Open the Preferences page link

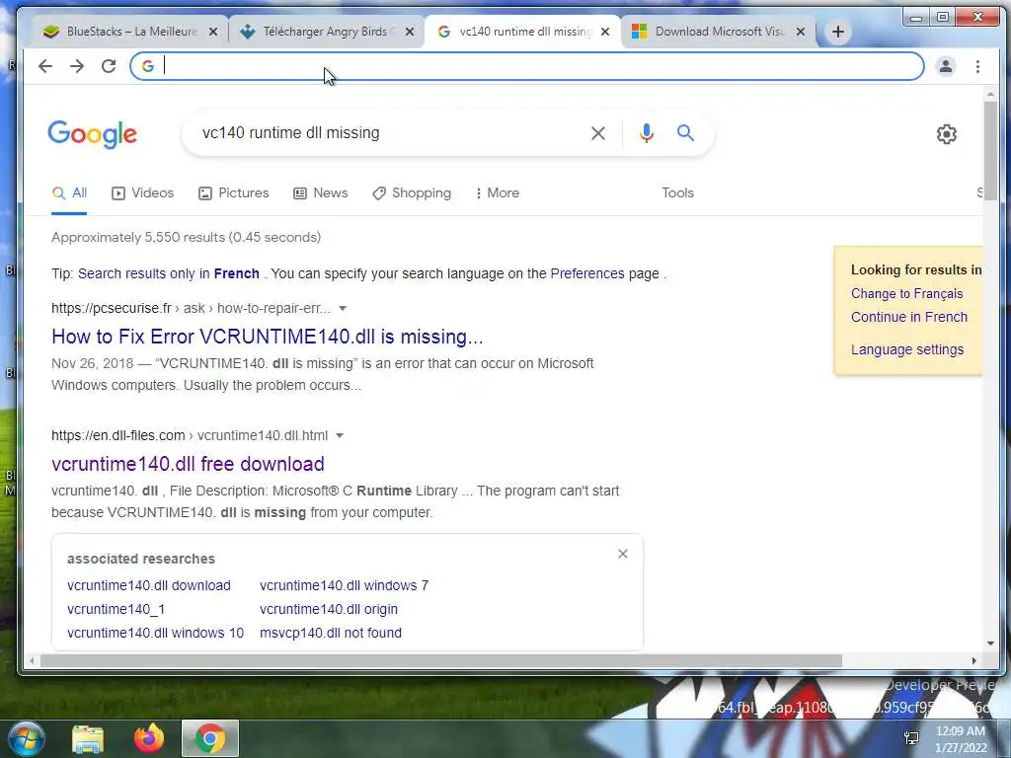pos(587,273)
